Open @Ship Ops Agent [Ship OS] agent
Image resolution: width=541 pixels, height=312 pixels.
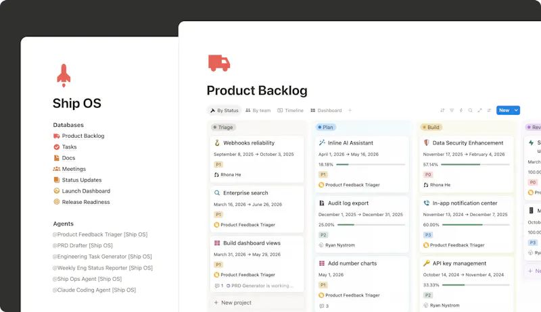(87, 279)
